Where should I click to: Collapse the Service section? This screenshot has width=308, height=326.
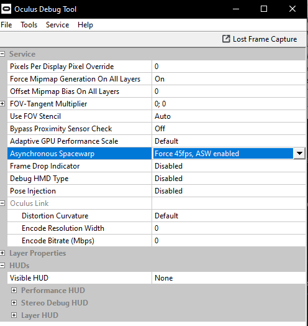tap(2, 54)
